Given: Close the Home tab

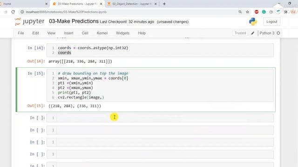Looking at the screenshot, I should coord(47,4).
